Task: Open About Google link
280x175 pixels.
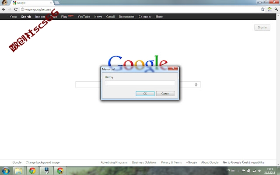Action: tap(210, 162)
